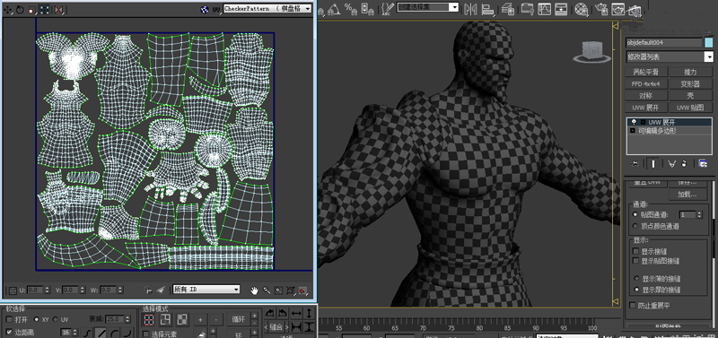Select 显示薄的接缝 radio button

click(x=636, y=278)
